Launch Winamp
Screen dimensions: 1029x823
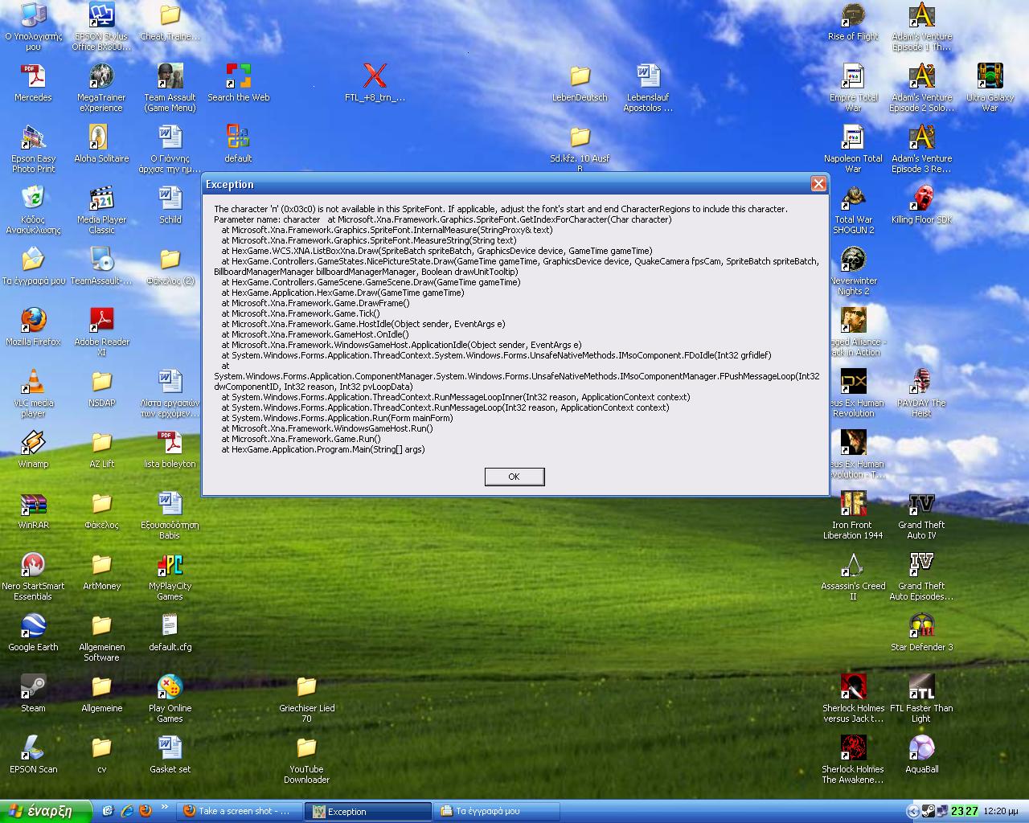pyautogui.click(x=33, y=443)
